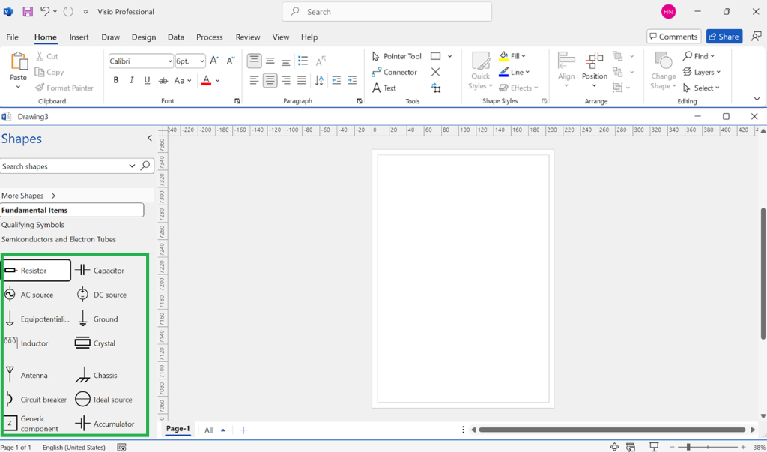Toggle Underline formatting
Viewport: 767px width, 452px height.
147,80
